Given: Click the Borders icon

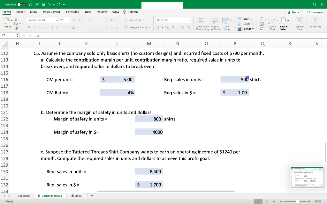Looking at the screenshot, I should point(53,27).
